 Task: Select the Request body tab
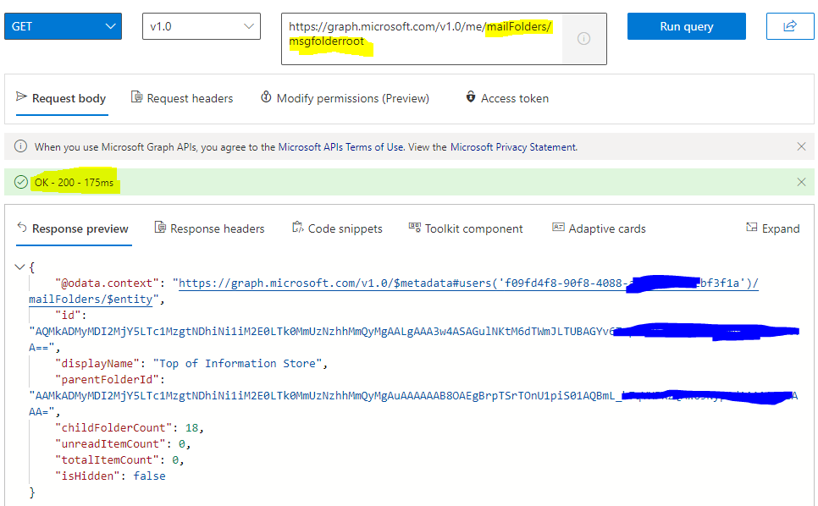[62, 97]
